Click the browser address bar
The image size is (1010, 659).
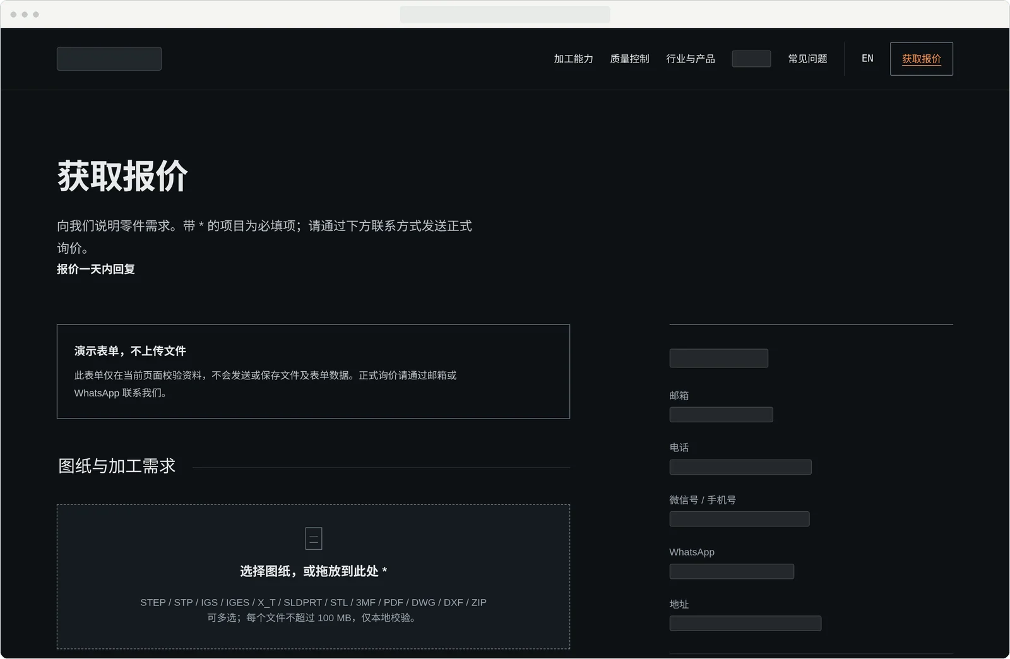(505, 14)
